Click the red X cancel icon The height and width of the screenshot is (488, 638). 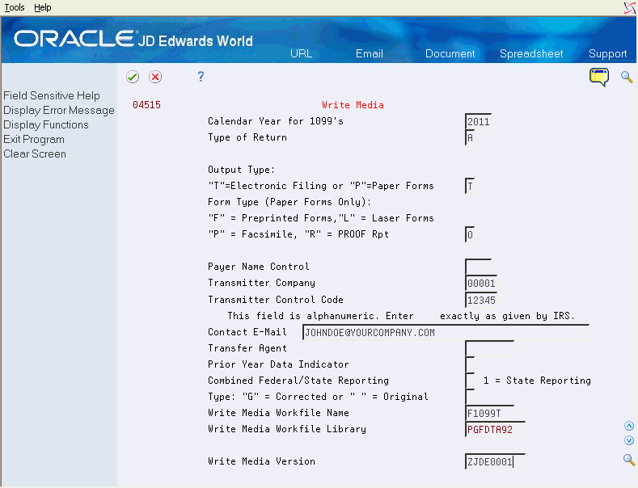pyautogui.click(x=155, y=77)
